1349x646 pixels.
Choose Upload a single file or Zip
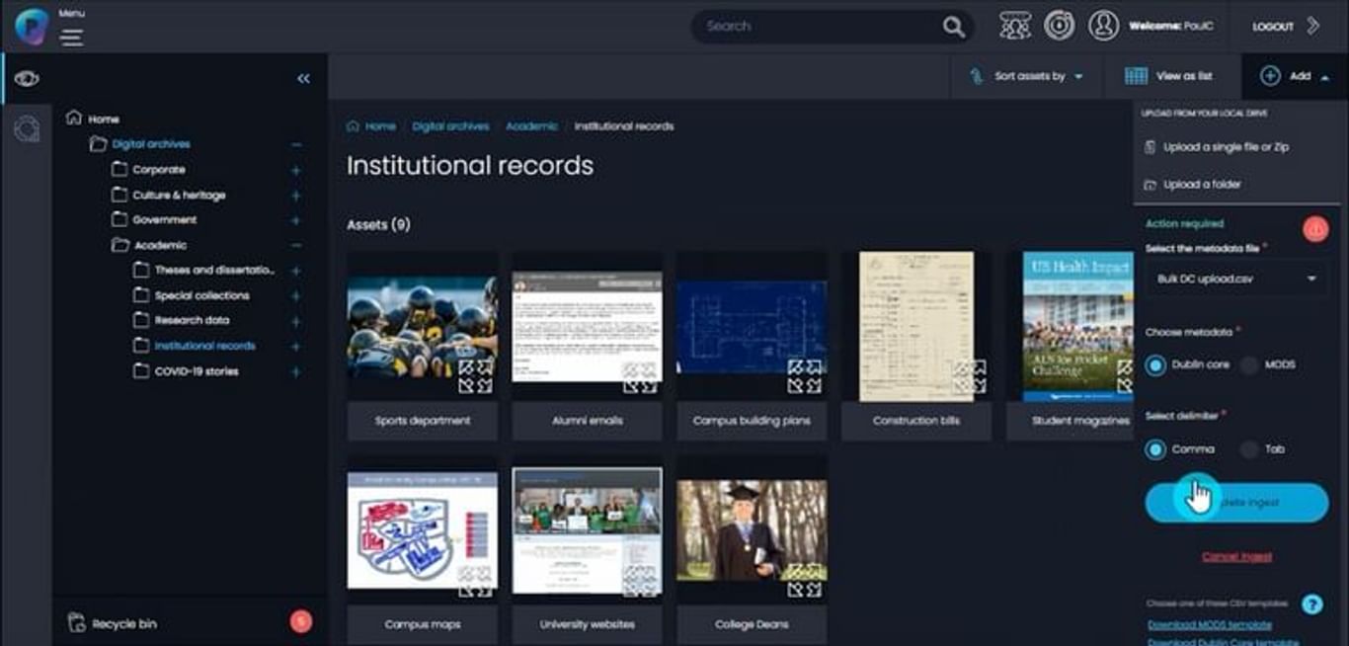(x=1225, y=147)
